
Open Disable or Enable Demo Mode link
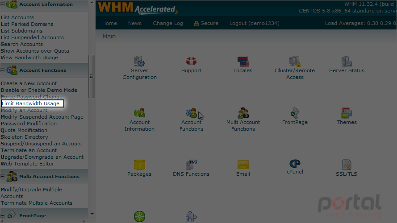pos(39,90)
